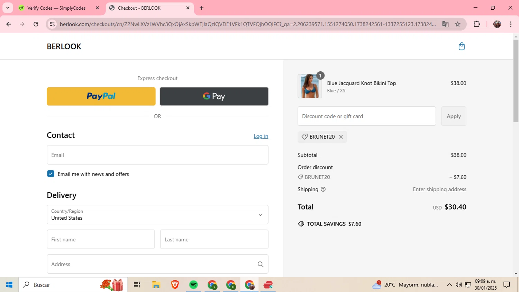Open the notifications center icon

pyautogui.click(x=507, y=285)
